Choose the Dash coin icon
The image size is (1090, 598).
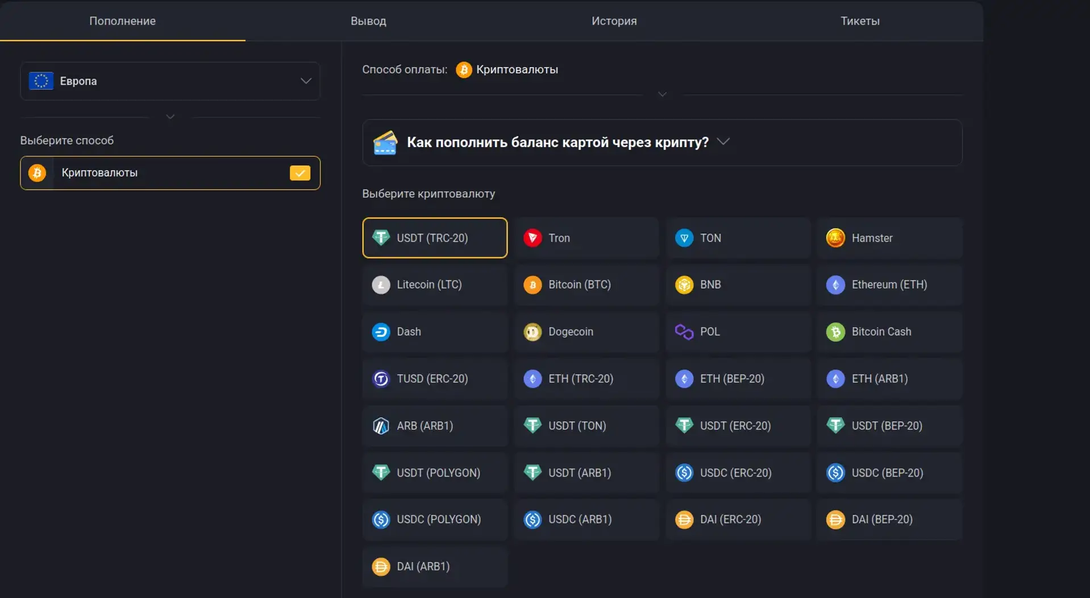coord(381,332)
